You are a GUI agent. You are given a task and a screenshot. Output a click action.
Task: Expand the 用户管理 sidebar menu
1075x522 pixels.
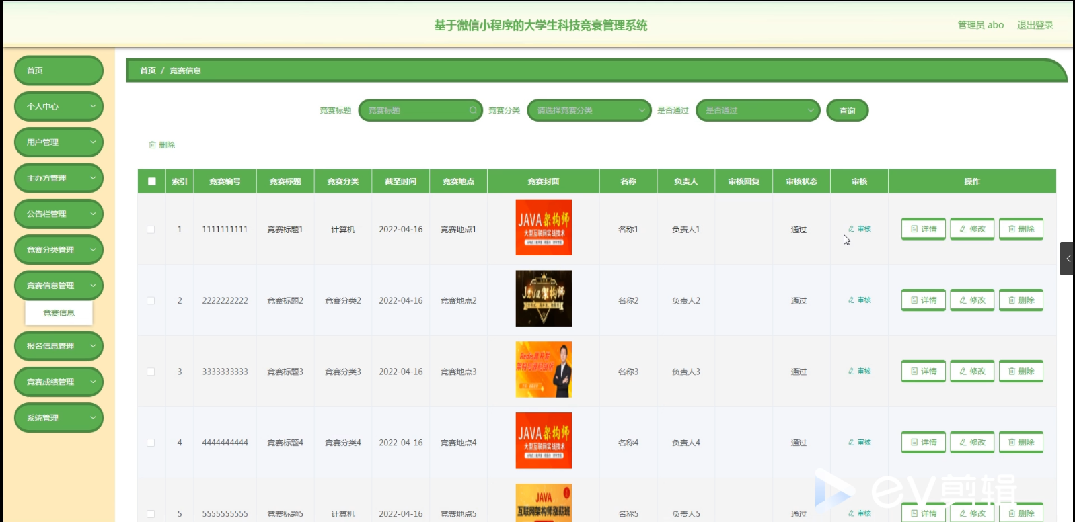pyautogui.click(x=59, y=142)
